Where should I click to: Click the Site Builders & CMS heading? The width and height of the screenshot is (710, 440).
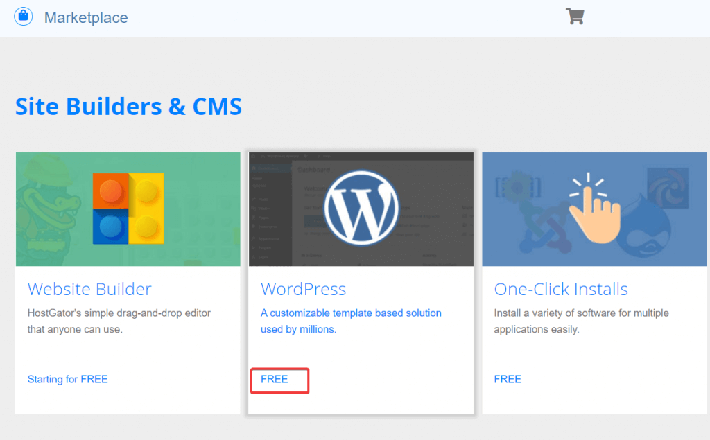[128, 107]
